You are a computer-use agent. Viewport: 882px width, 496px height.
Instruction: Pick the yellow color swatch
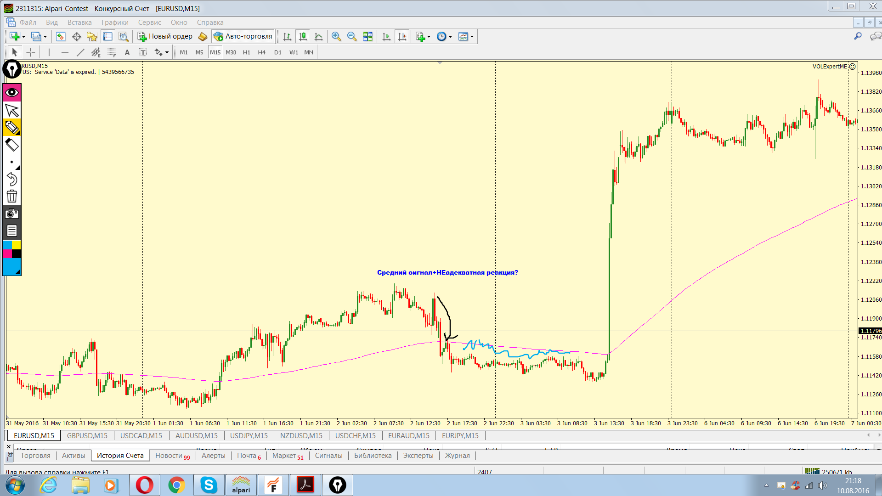[x=16, y=245]
